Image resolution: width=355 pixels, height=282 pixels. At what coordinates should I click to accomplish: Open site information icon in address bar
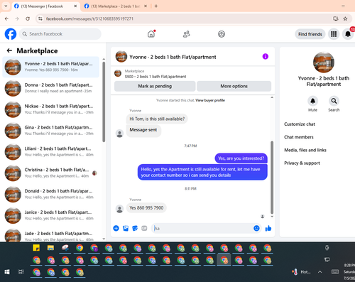pyautogui.click(x=40, y=18)
